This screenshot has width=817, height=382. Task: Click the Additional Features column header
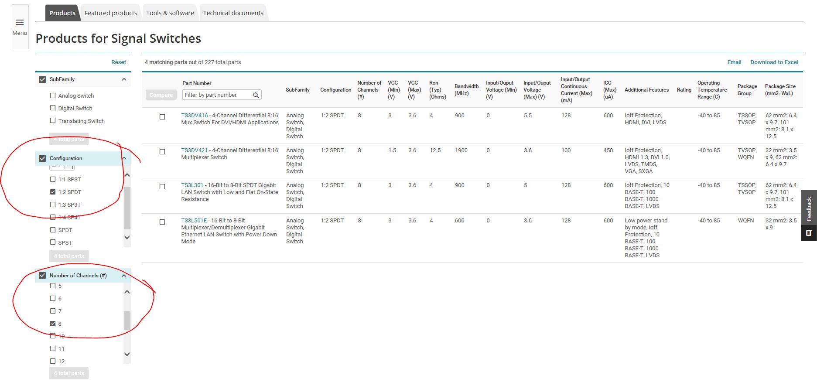(x=646, y=90)
